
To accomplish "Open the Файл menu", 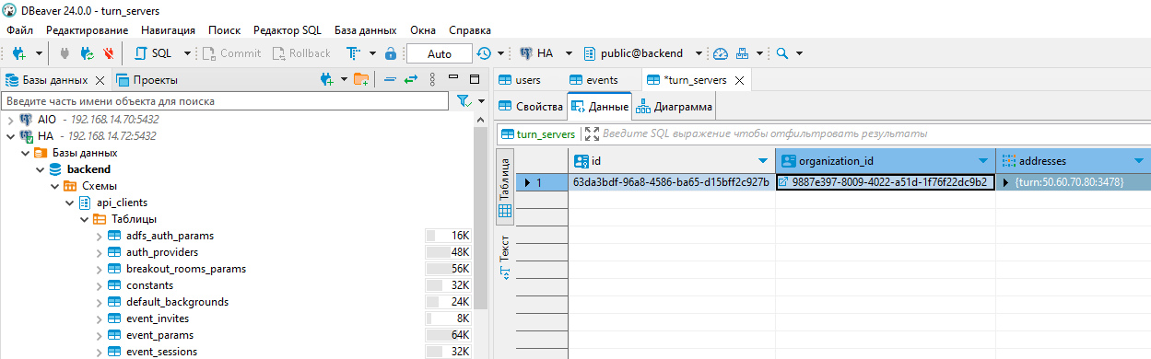I will click(19, 30).
